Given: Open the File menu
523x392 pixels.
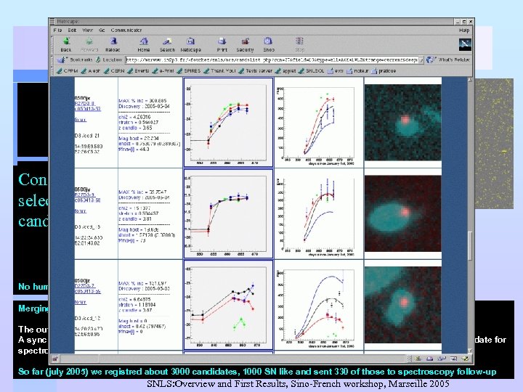Looking at the screenshot, I should (x=57, y=30).
